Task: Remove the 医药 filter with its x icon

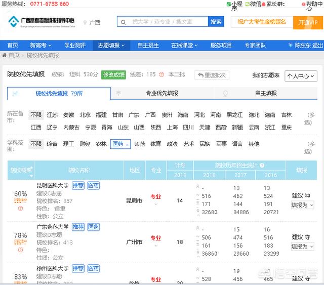Action: (x=127, y=144)
